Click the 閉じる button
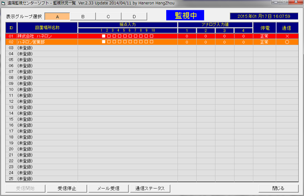Viewport: 304px width, 196px height. 279,188
